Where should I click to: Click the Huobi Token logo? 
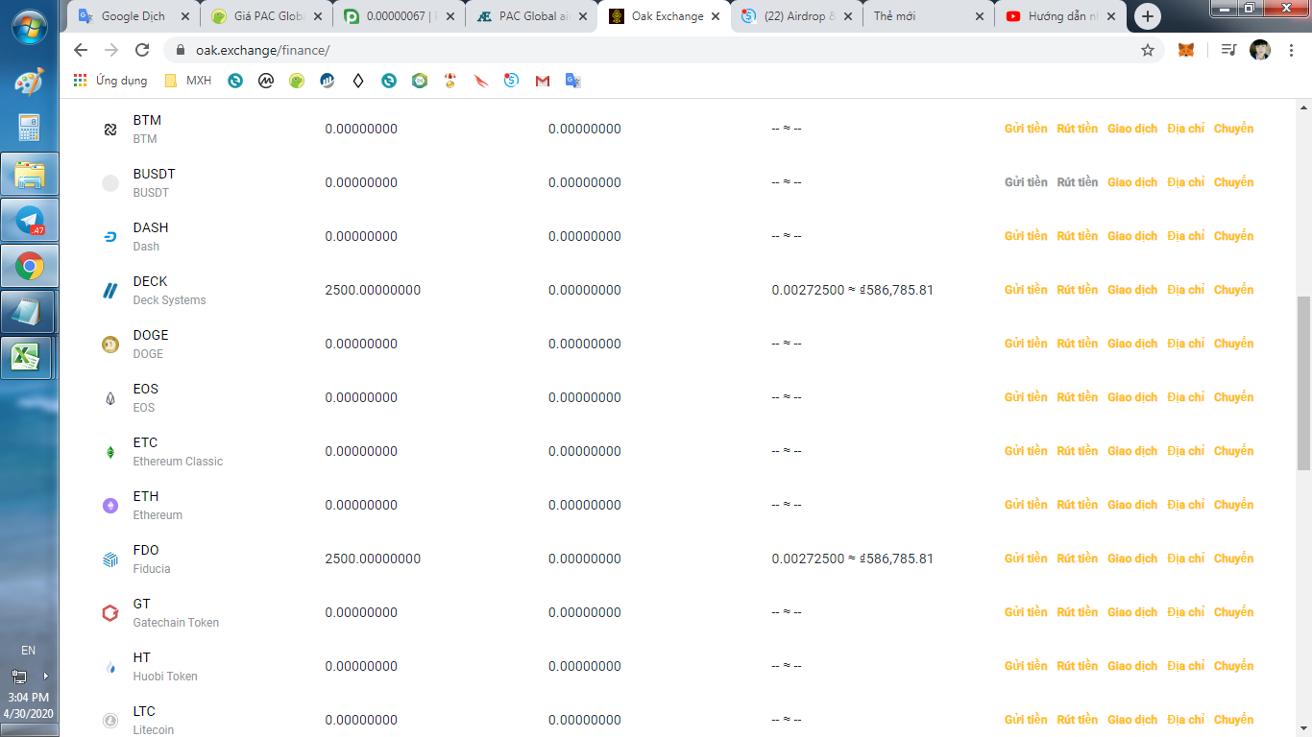[110, 667]
